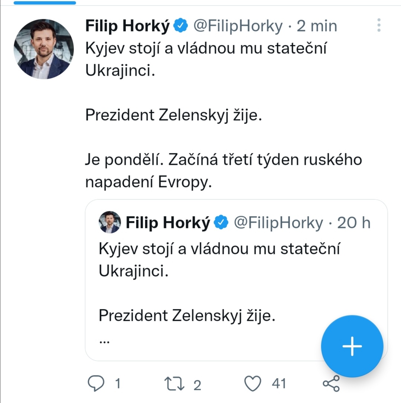
Task: Reply to the tweet via comment icon
Action: click(96, 383)
